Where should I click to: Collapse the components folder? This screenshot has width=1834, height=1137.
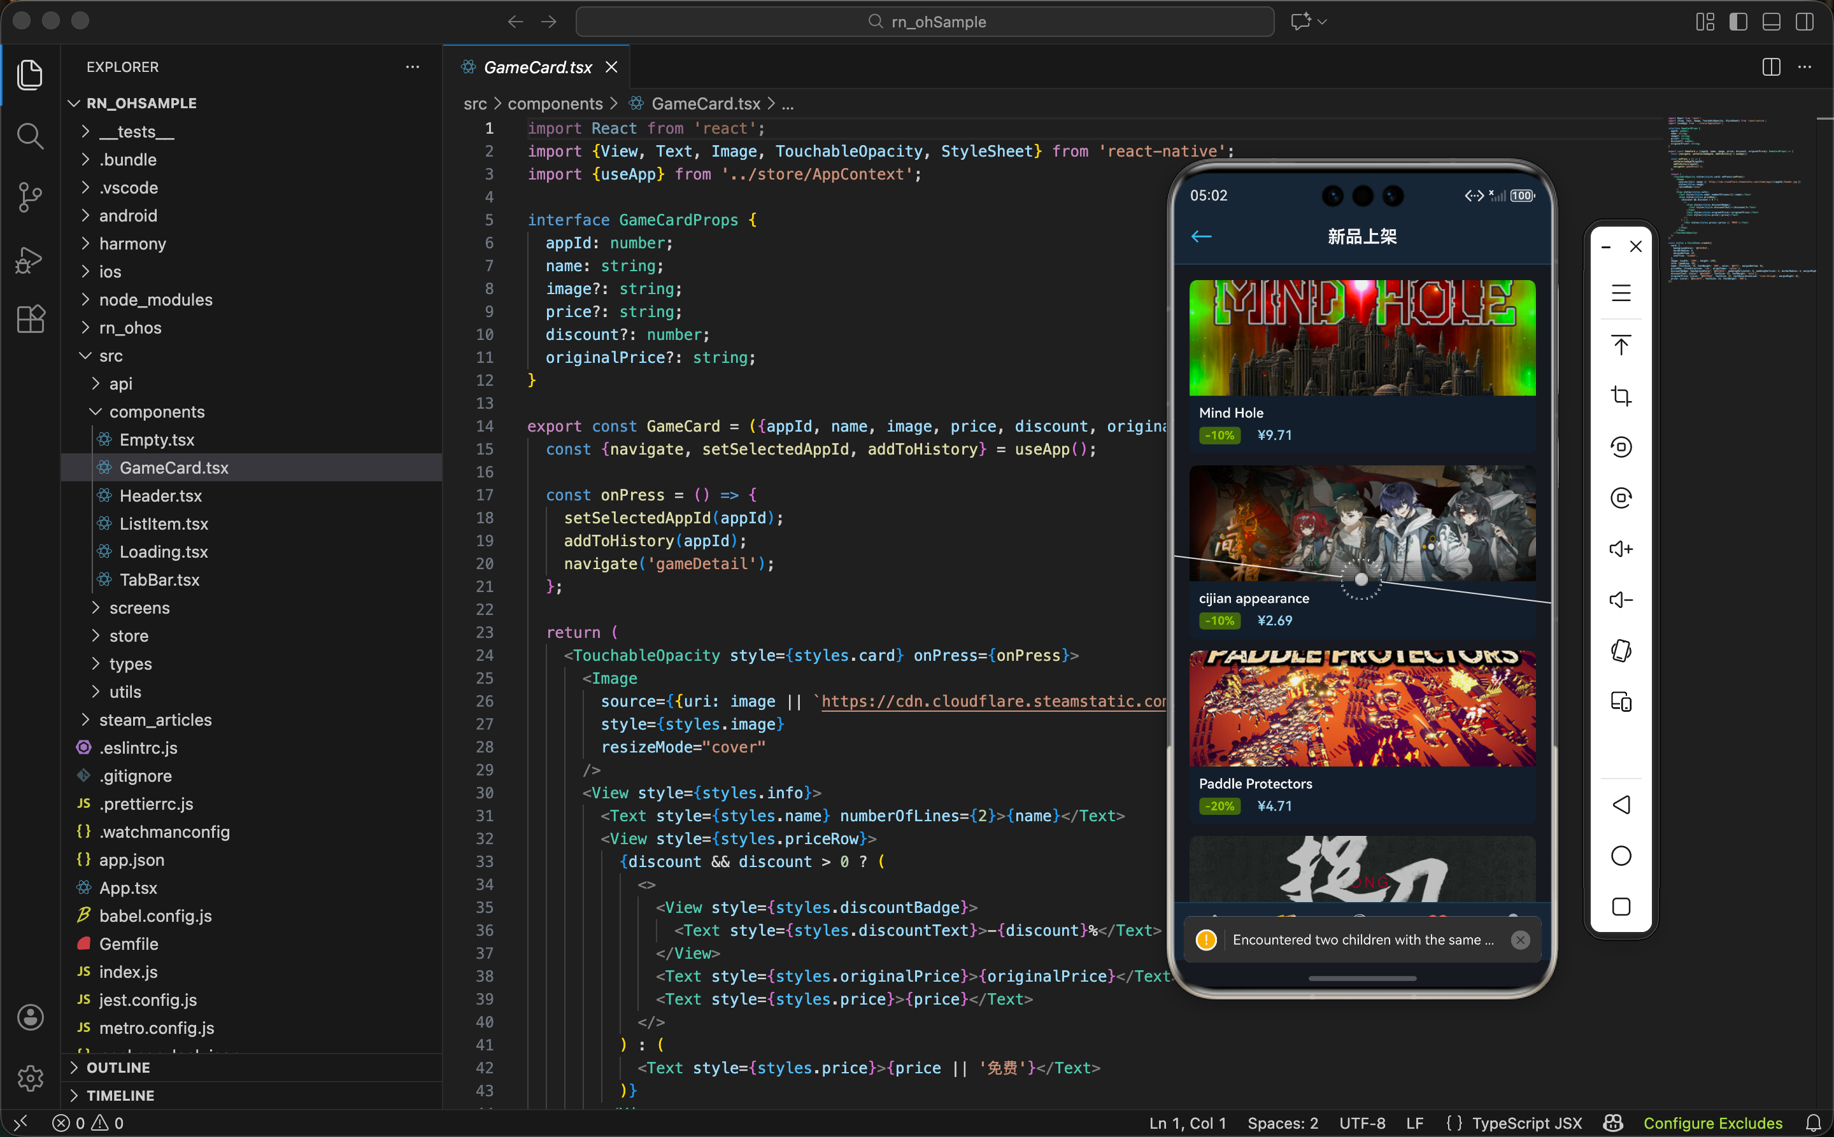click(x=157, y=411)
